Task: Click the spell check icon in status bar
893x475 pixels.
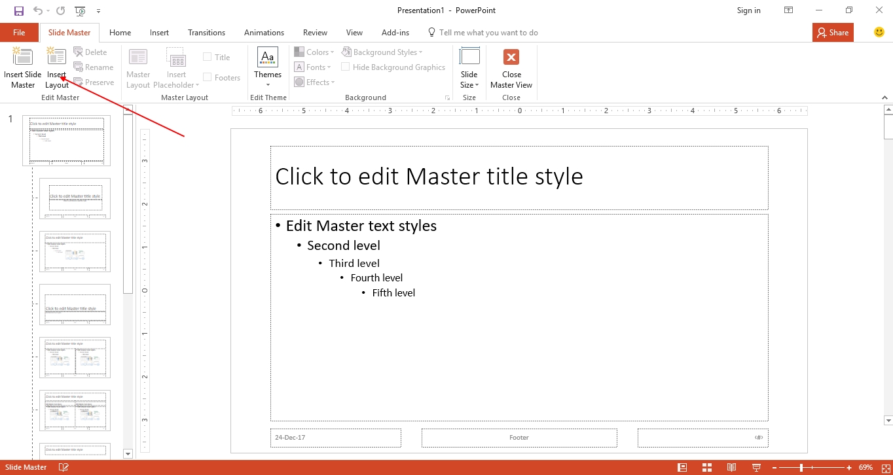Action: click(64, 467)
